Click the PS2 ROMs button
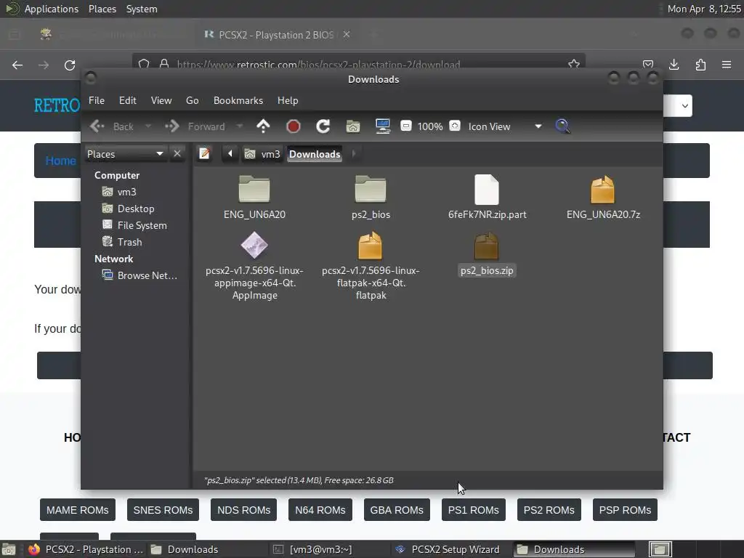This screenshot has width=744, height=558. [x=549, y=509]
